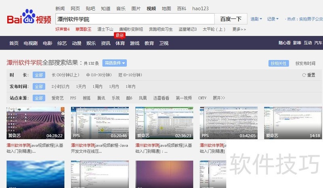This screenshot has height=188, width=323.
Task: Select 短(0-10分钟) duration filter
Action: [130, 75]
